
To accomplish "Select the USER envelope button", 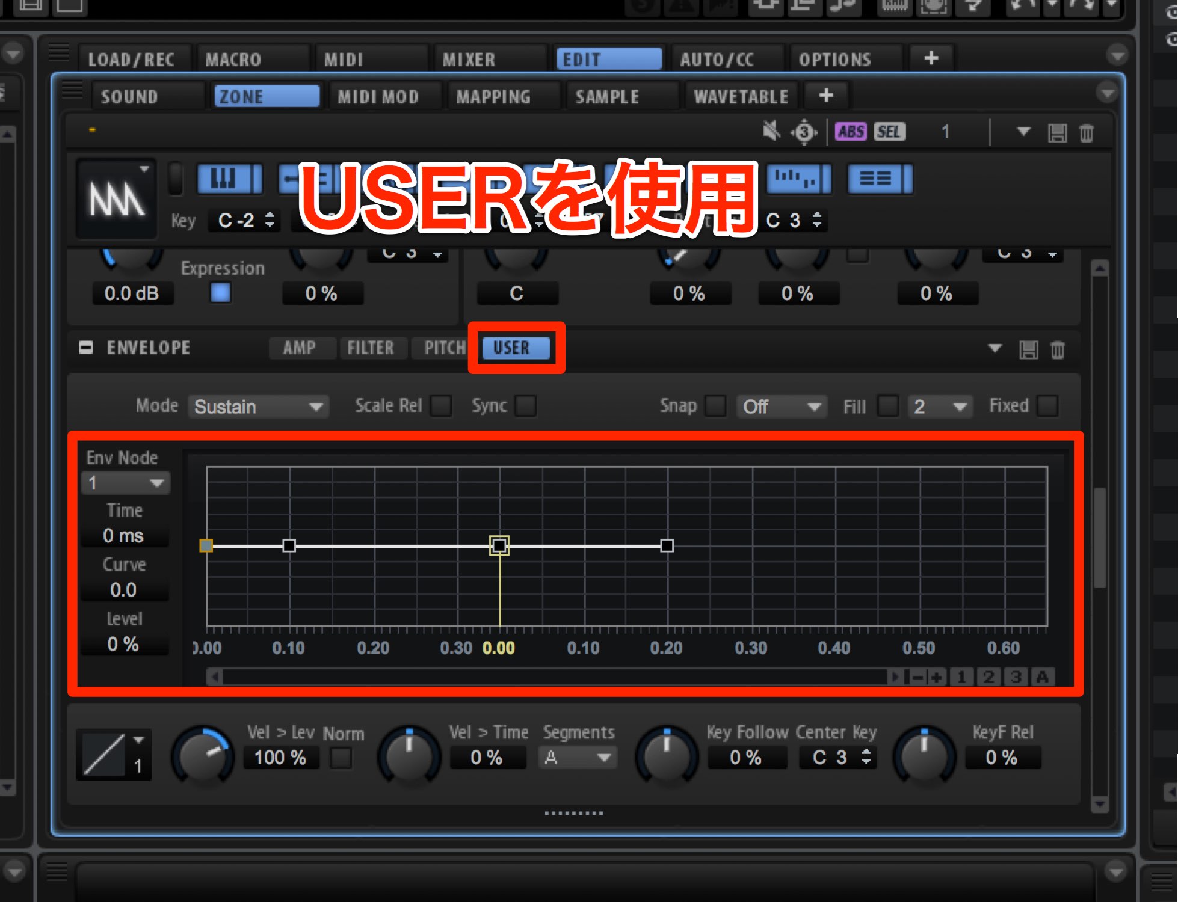I will tap(516, 348).
